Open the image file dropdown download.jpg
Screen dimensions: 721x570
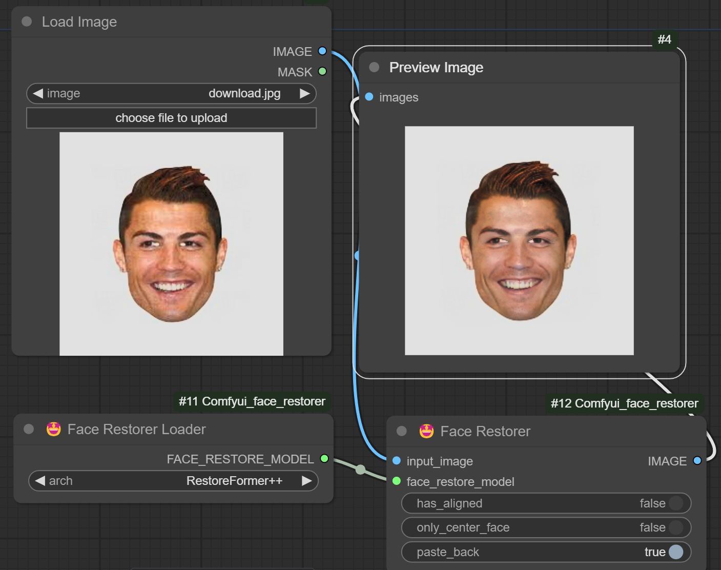pyautogui.click(x=171, y=93)
